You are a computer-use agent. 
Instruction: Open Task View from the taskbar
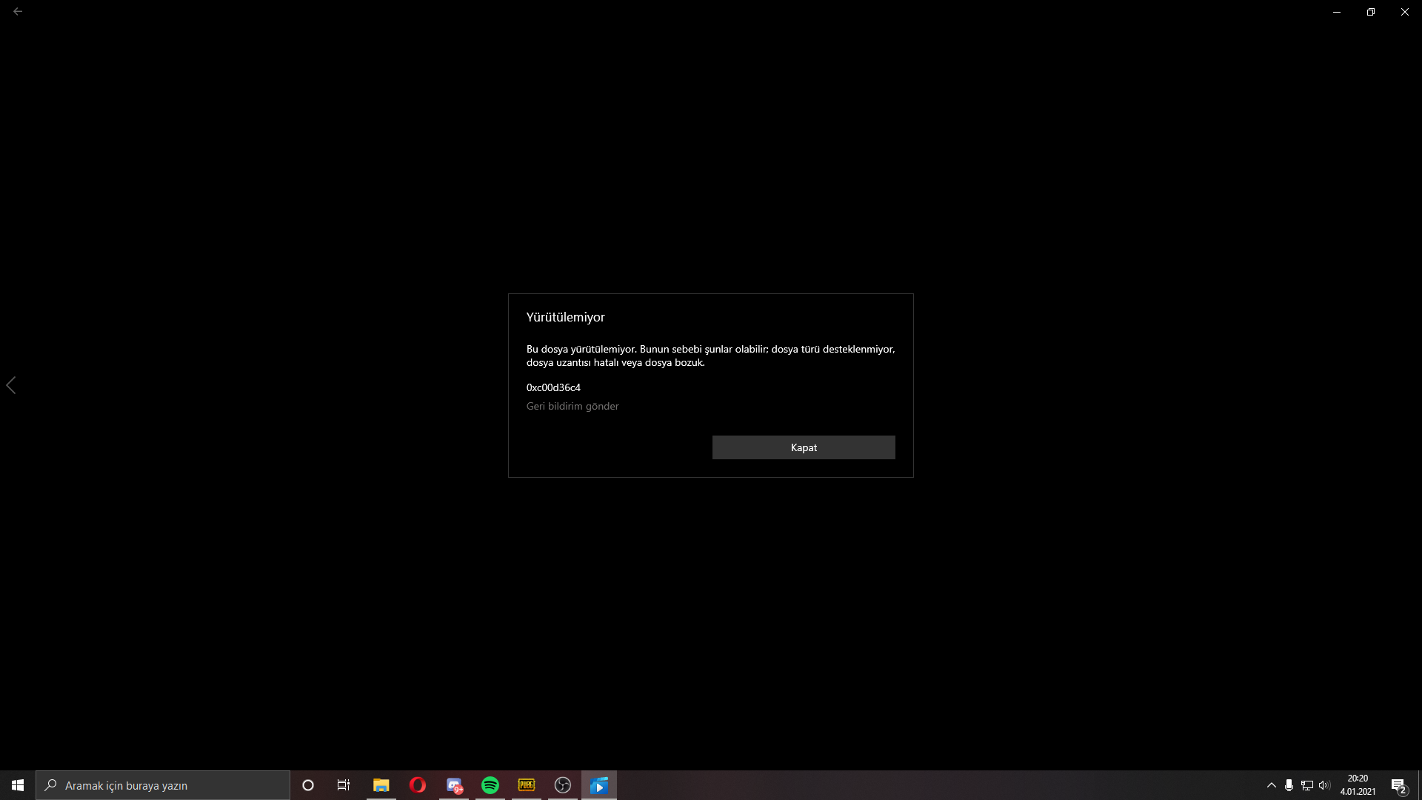[344, 785]
